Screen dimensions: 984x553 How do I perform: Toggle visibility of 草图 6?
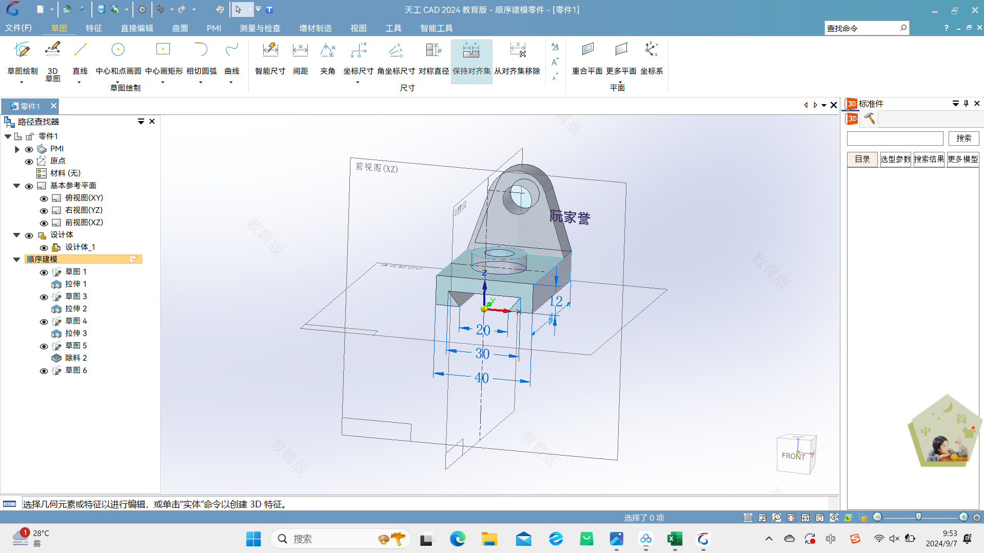[44, 371]
